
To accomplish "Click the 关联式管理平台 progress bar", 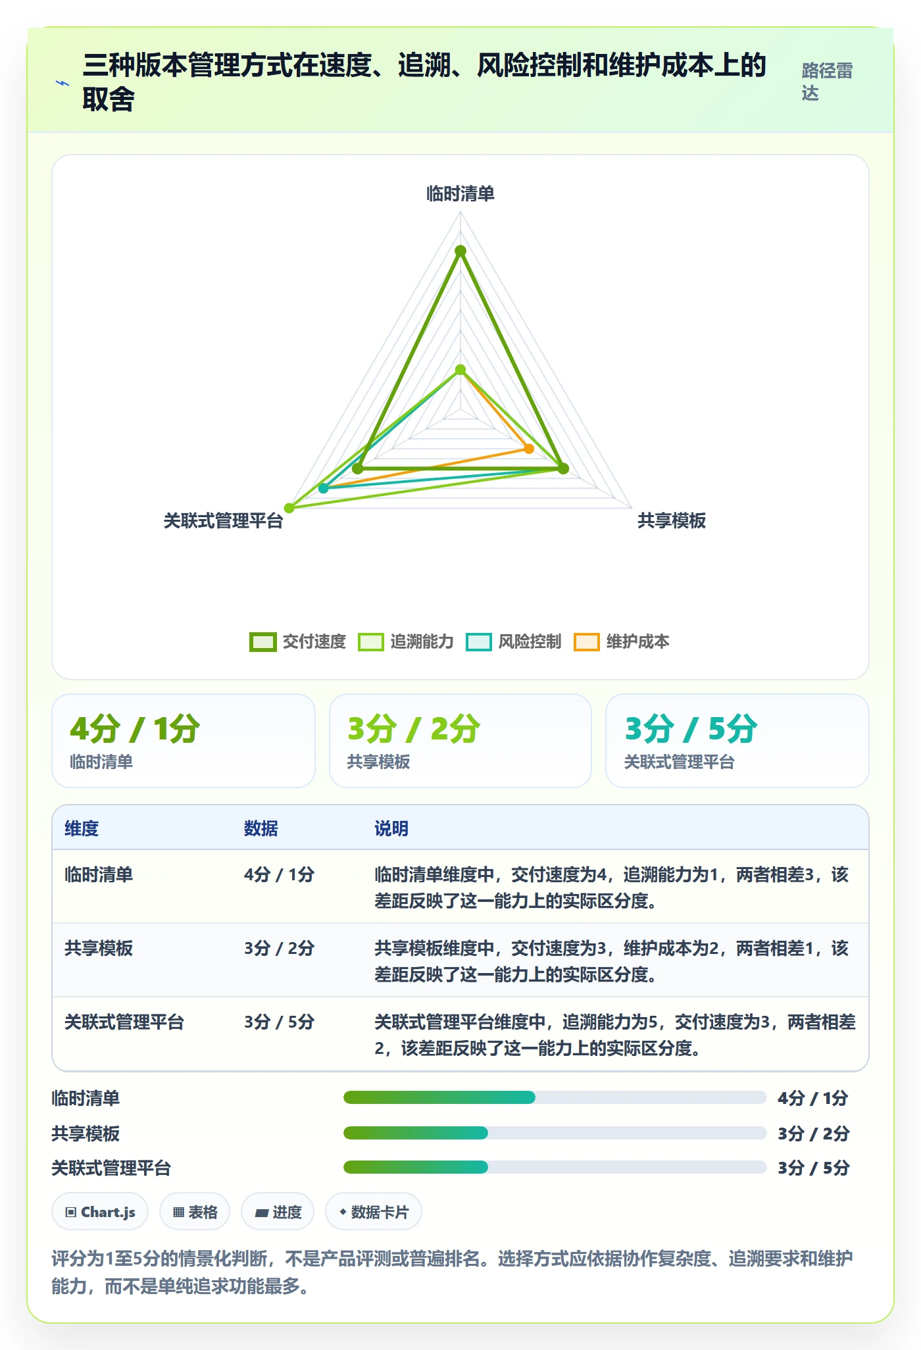I will click(555, 1167).
